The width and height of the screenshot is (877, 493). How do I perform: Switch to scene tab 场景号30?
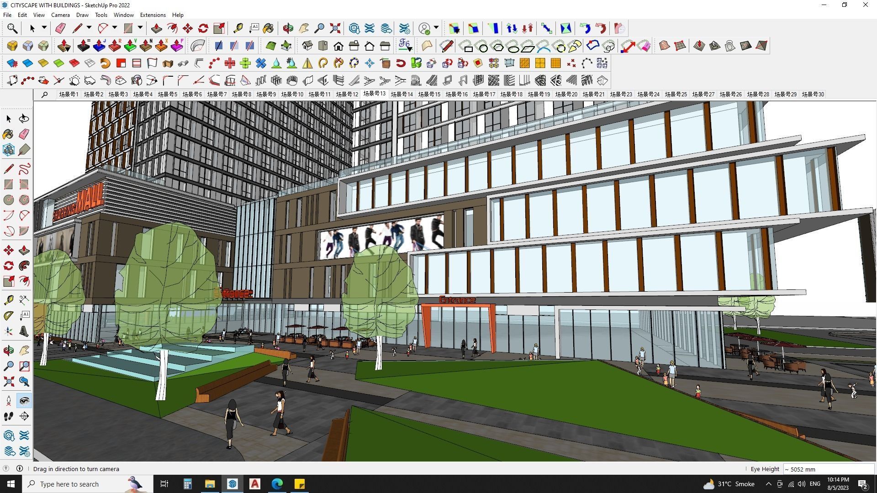(x=813, y=94)
